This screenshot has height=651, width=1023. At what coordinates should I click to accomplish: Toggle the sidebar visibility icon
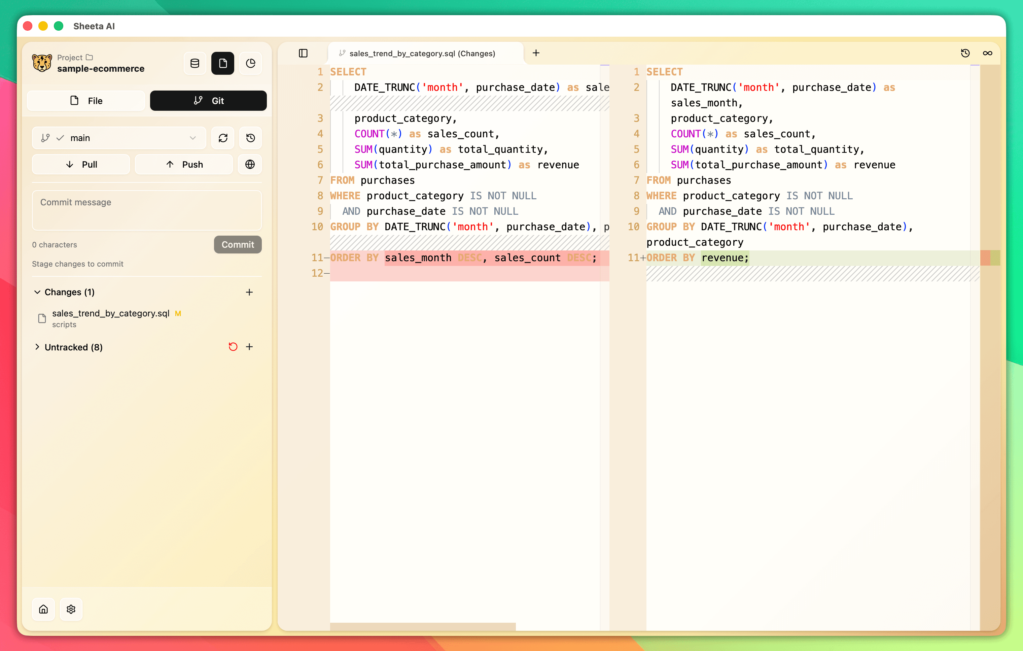tap(303, 53)
